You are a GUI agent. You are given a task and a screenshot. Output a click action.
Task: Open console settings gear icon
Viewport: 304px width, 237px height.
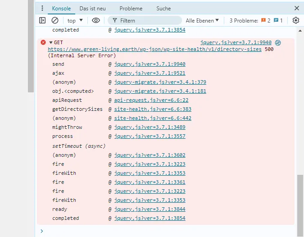(x=295, y=20)
